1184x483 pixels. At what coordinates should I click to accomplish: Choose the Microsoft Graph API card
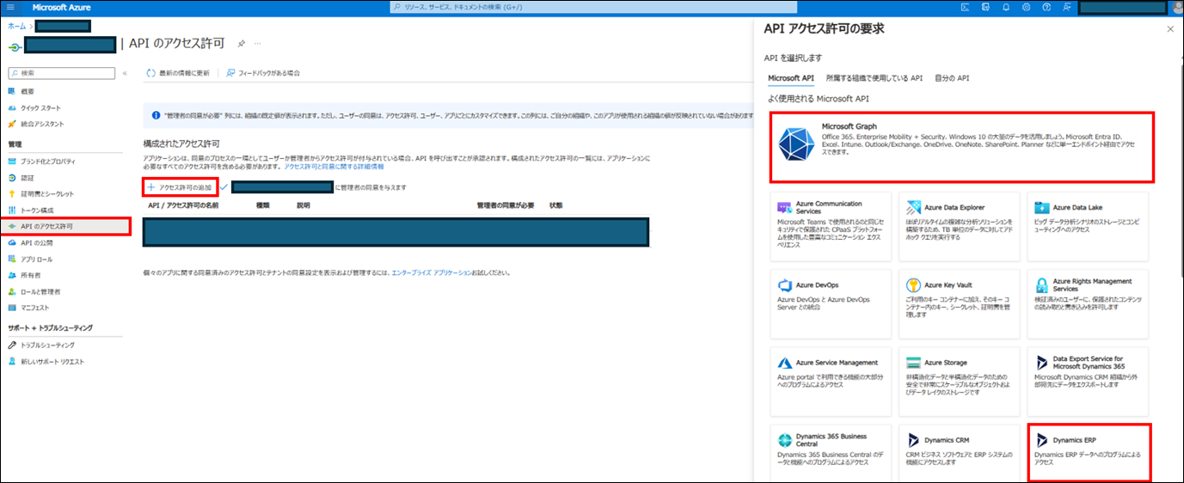coord(961,147)
